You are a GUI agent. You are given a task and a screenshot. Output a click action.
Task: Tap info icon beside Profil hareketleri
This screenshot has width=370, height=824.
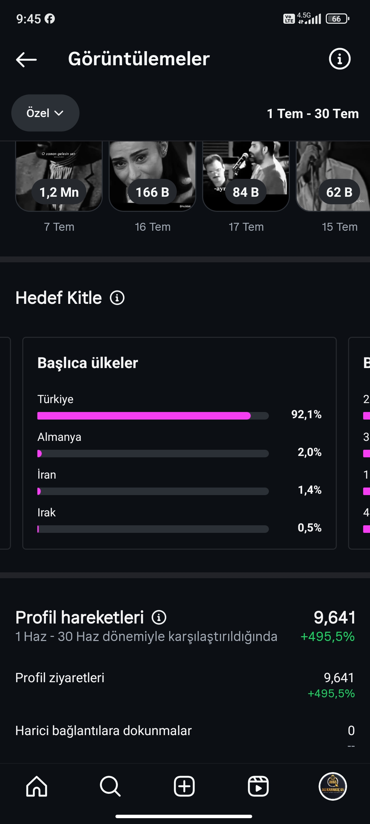point(159,617)
